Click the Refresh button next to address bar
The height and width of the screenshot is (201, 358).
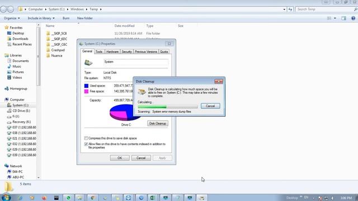point(290,9)
